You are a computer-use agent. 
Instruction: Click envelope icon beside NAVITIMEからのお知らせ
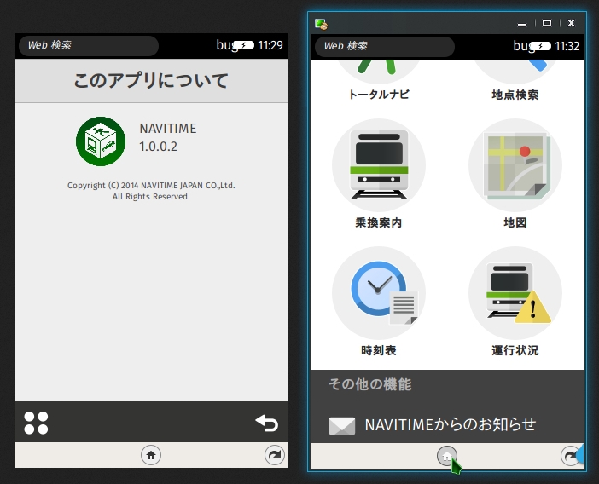click(x=342, y=426)
